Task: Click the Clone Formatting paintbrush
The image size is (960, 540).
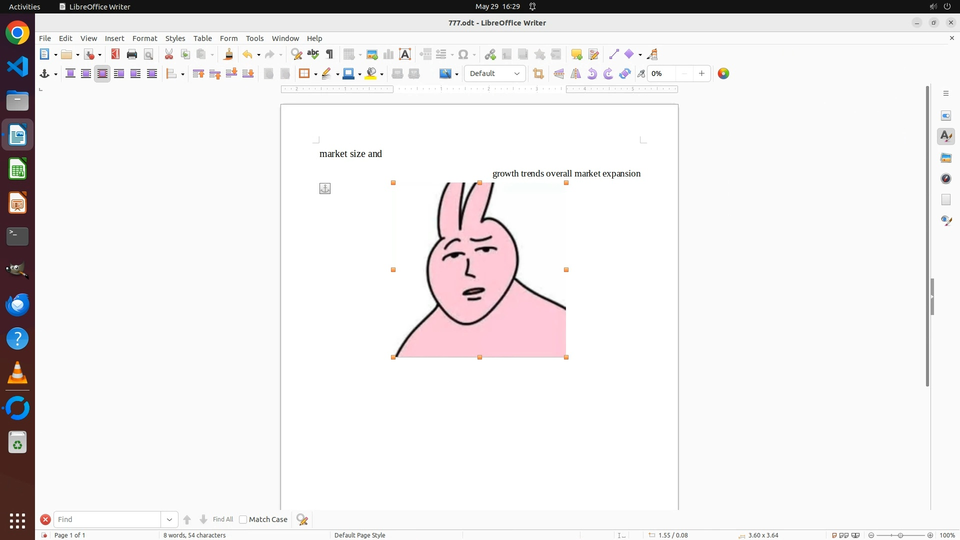Action: pos(228,54)
